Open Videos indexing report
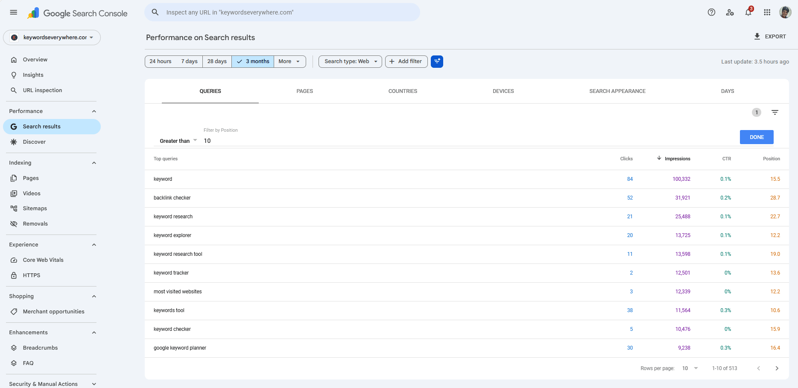 (52, 194)
